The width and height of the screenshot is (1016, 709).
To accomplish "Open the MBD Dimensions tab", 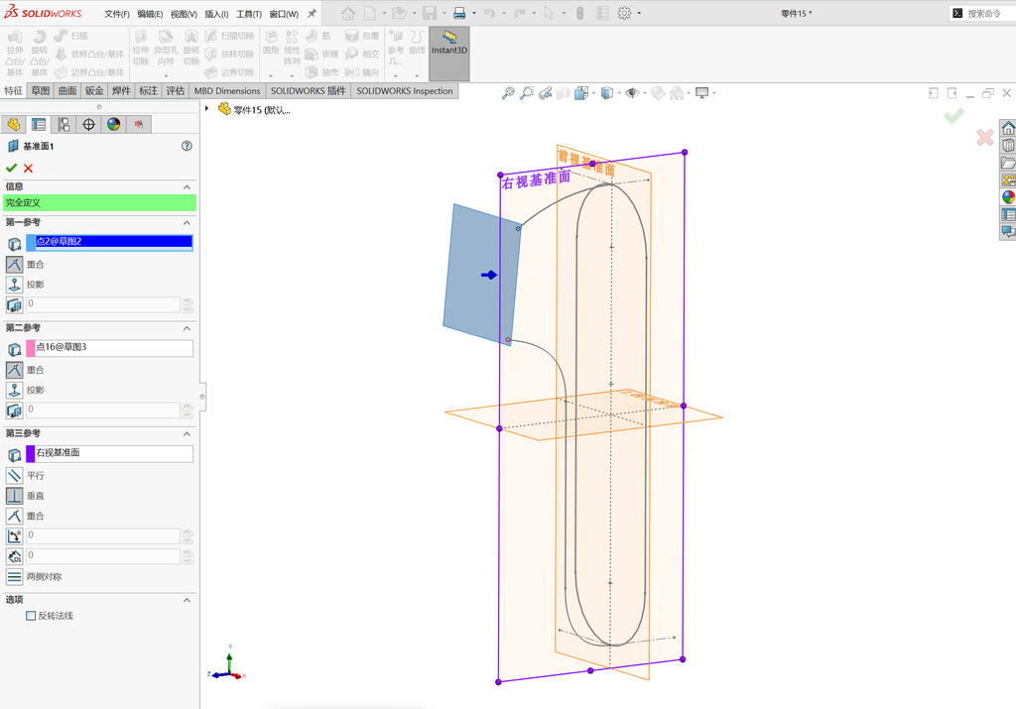I will pyautogui.click(x=227, y=90).
